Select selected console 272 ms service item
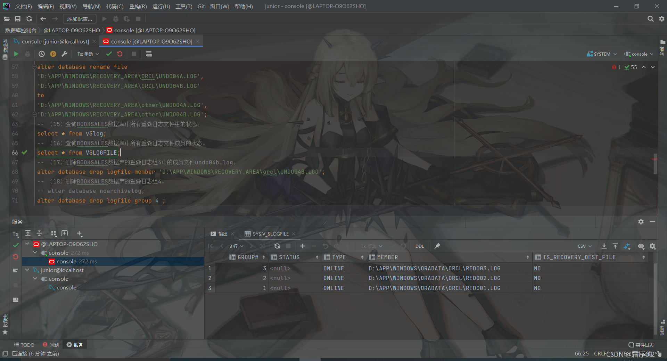This screenshot has height=361, width=667. point(113,261)
